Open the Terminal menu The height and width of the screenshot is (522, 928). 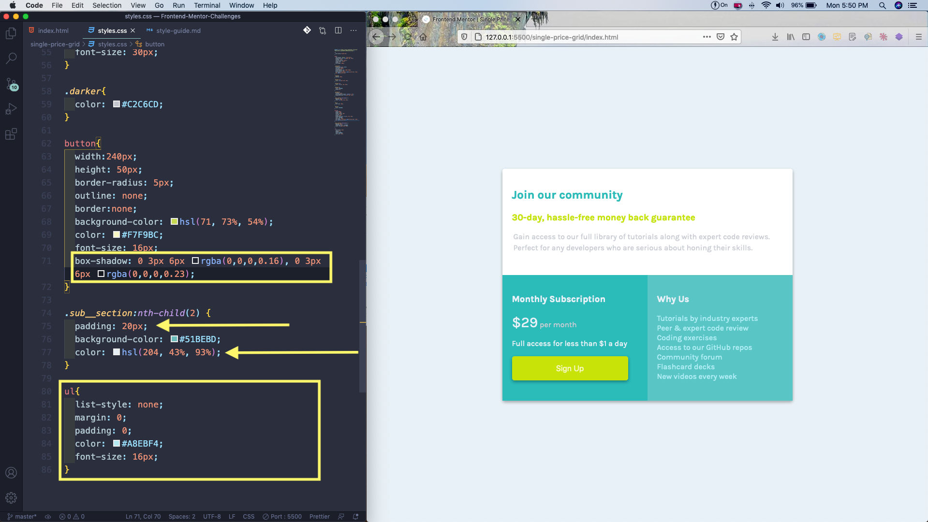pos(207,5)
